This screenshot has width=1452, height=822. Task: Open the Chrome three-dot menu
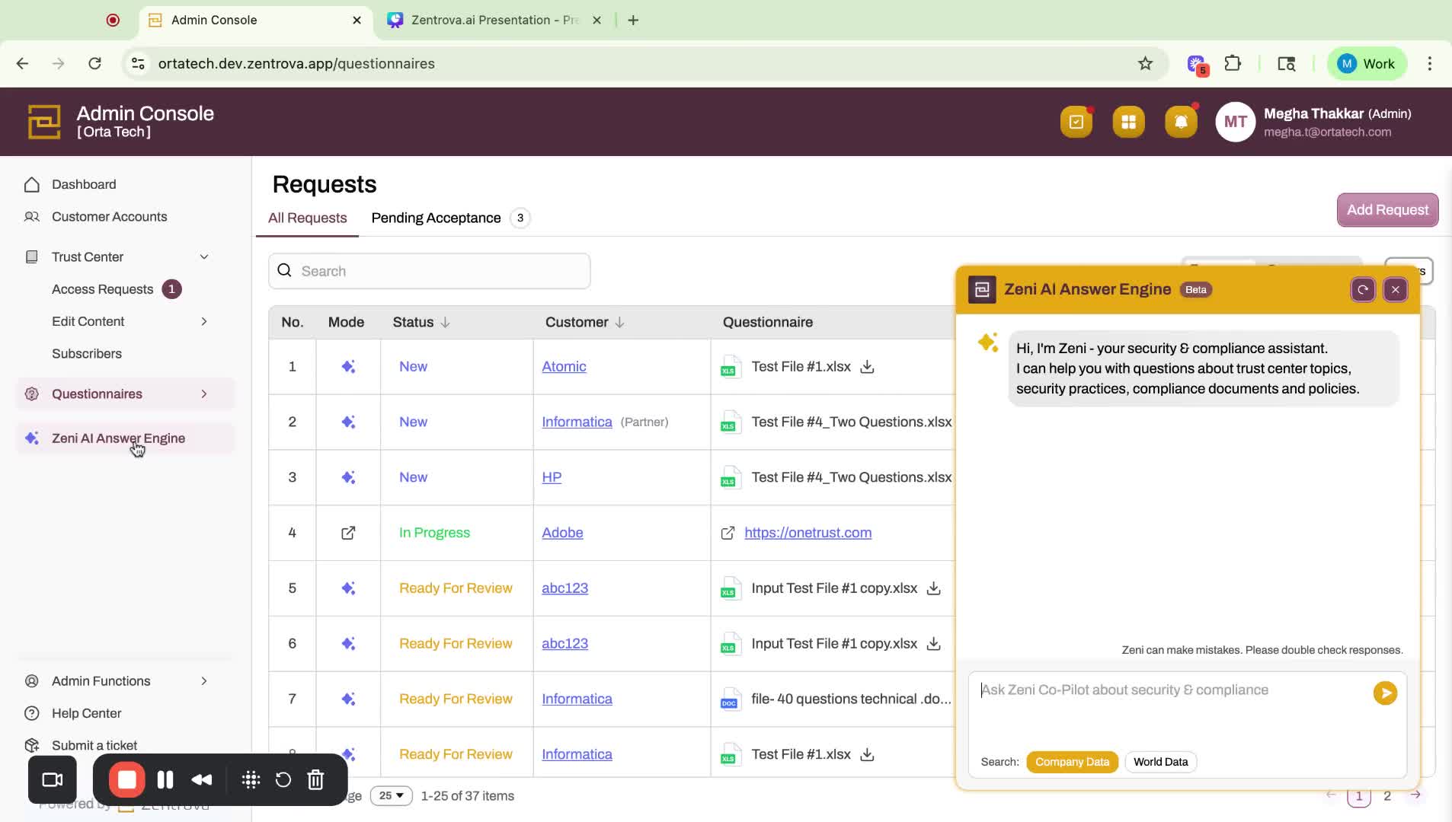click(1430, 64)
